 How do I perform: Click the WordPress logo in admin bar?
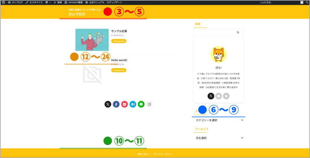pos(4,2)
